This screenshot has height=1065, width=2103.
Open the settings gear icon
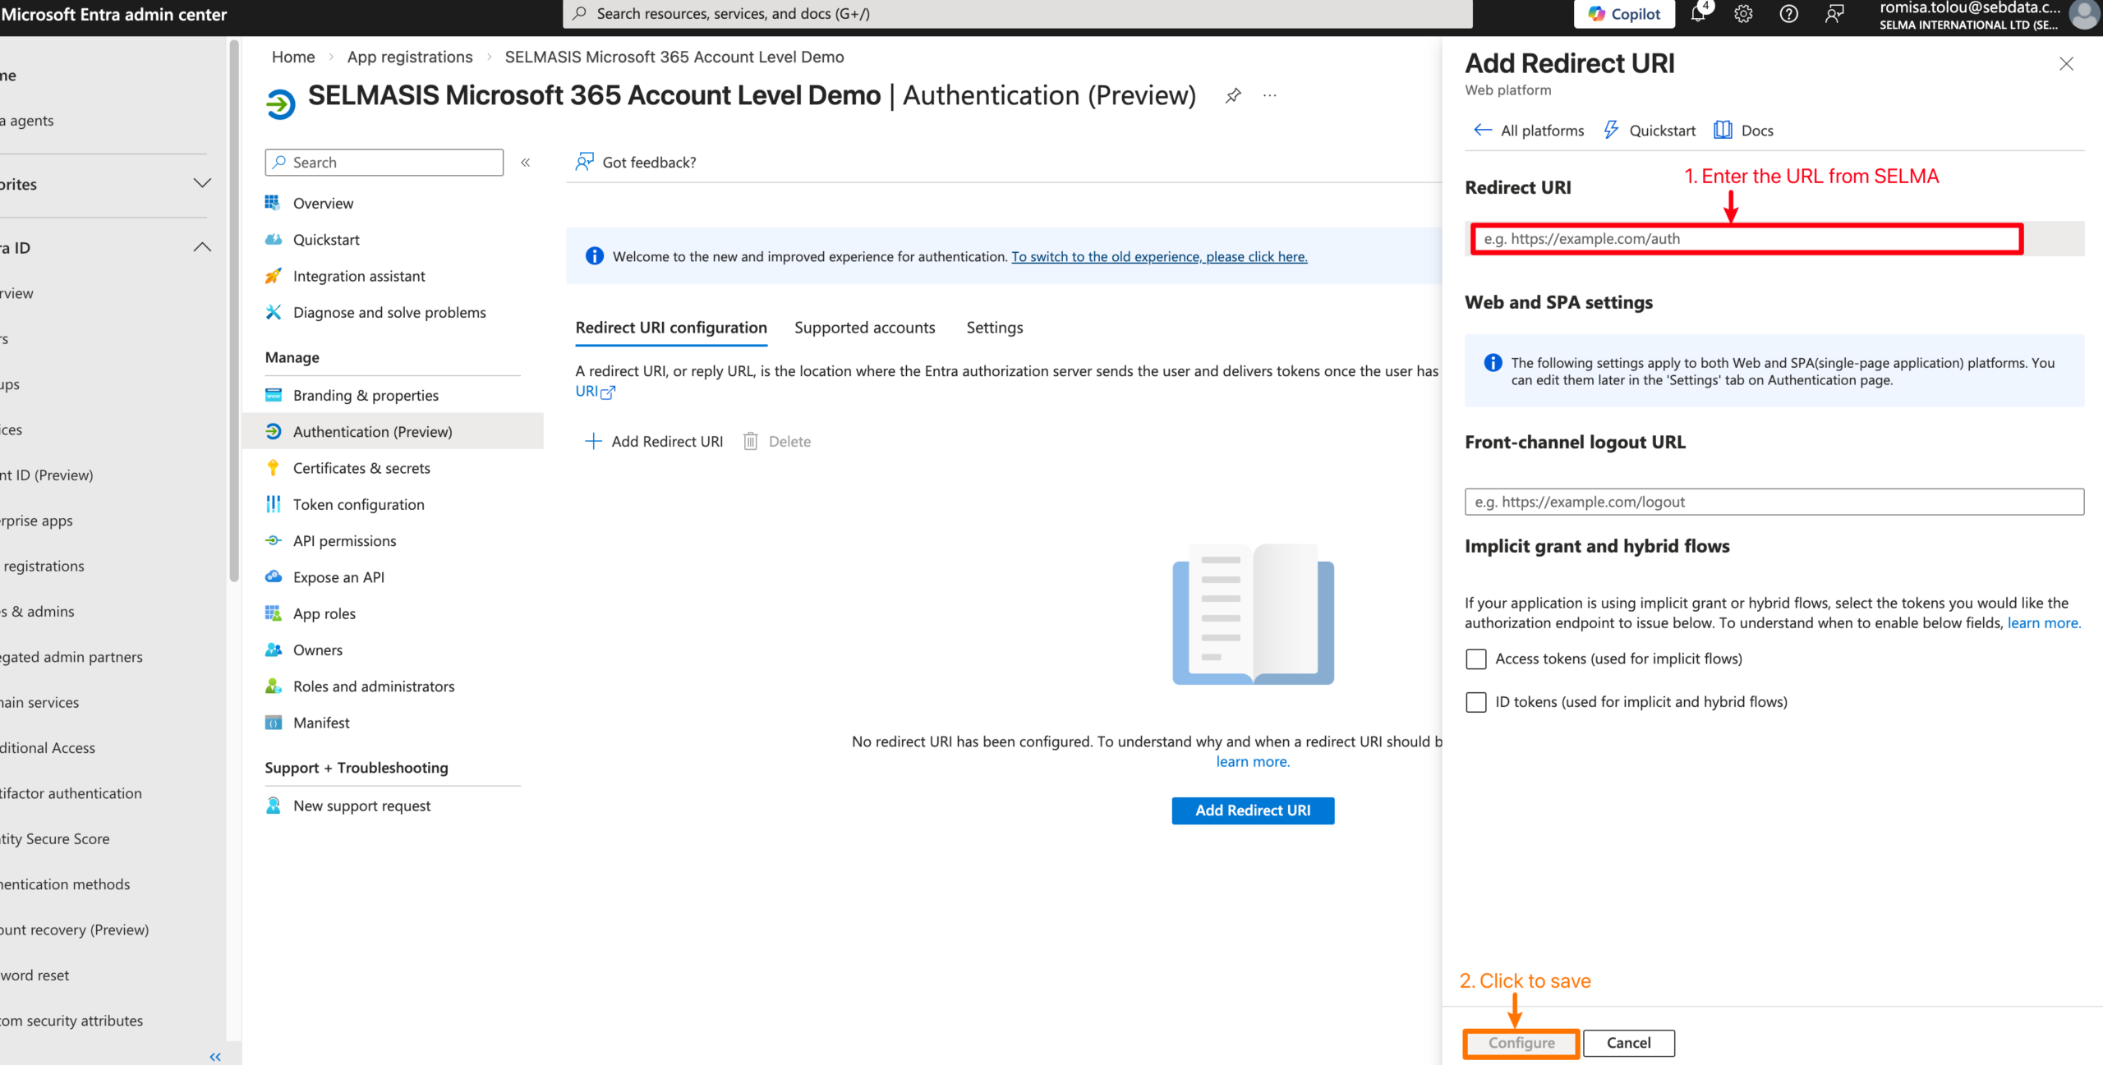1743,14
